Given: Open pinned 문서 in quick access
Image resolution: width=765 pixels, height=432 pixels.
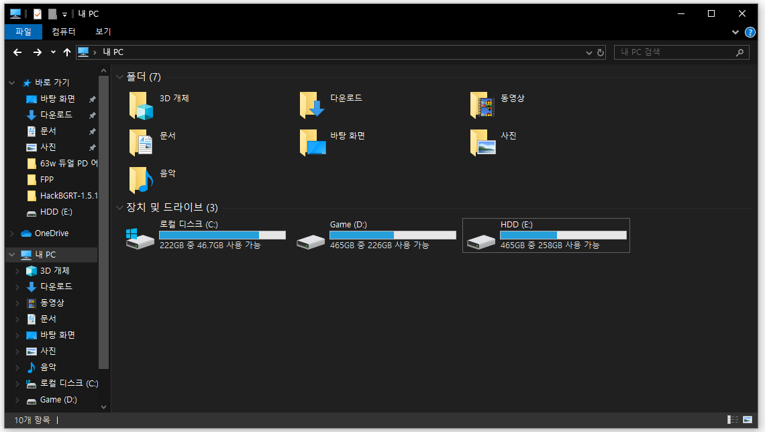Looking at the screenshot, I should pos(48,131).
